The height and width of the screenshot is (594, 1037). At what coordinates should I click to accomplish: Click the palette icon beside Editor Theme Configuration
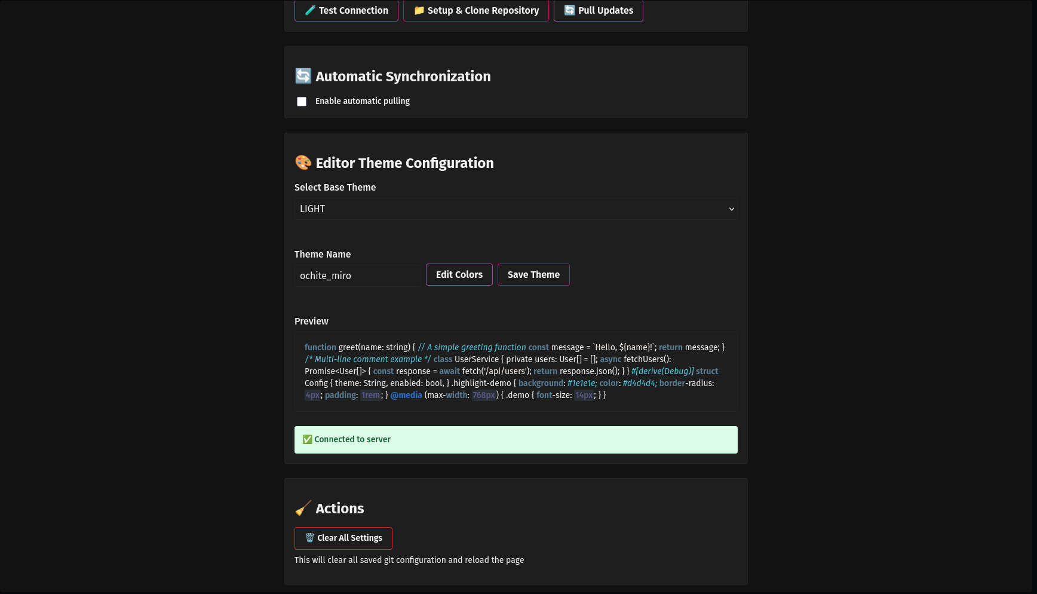[303, 163]
